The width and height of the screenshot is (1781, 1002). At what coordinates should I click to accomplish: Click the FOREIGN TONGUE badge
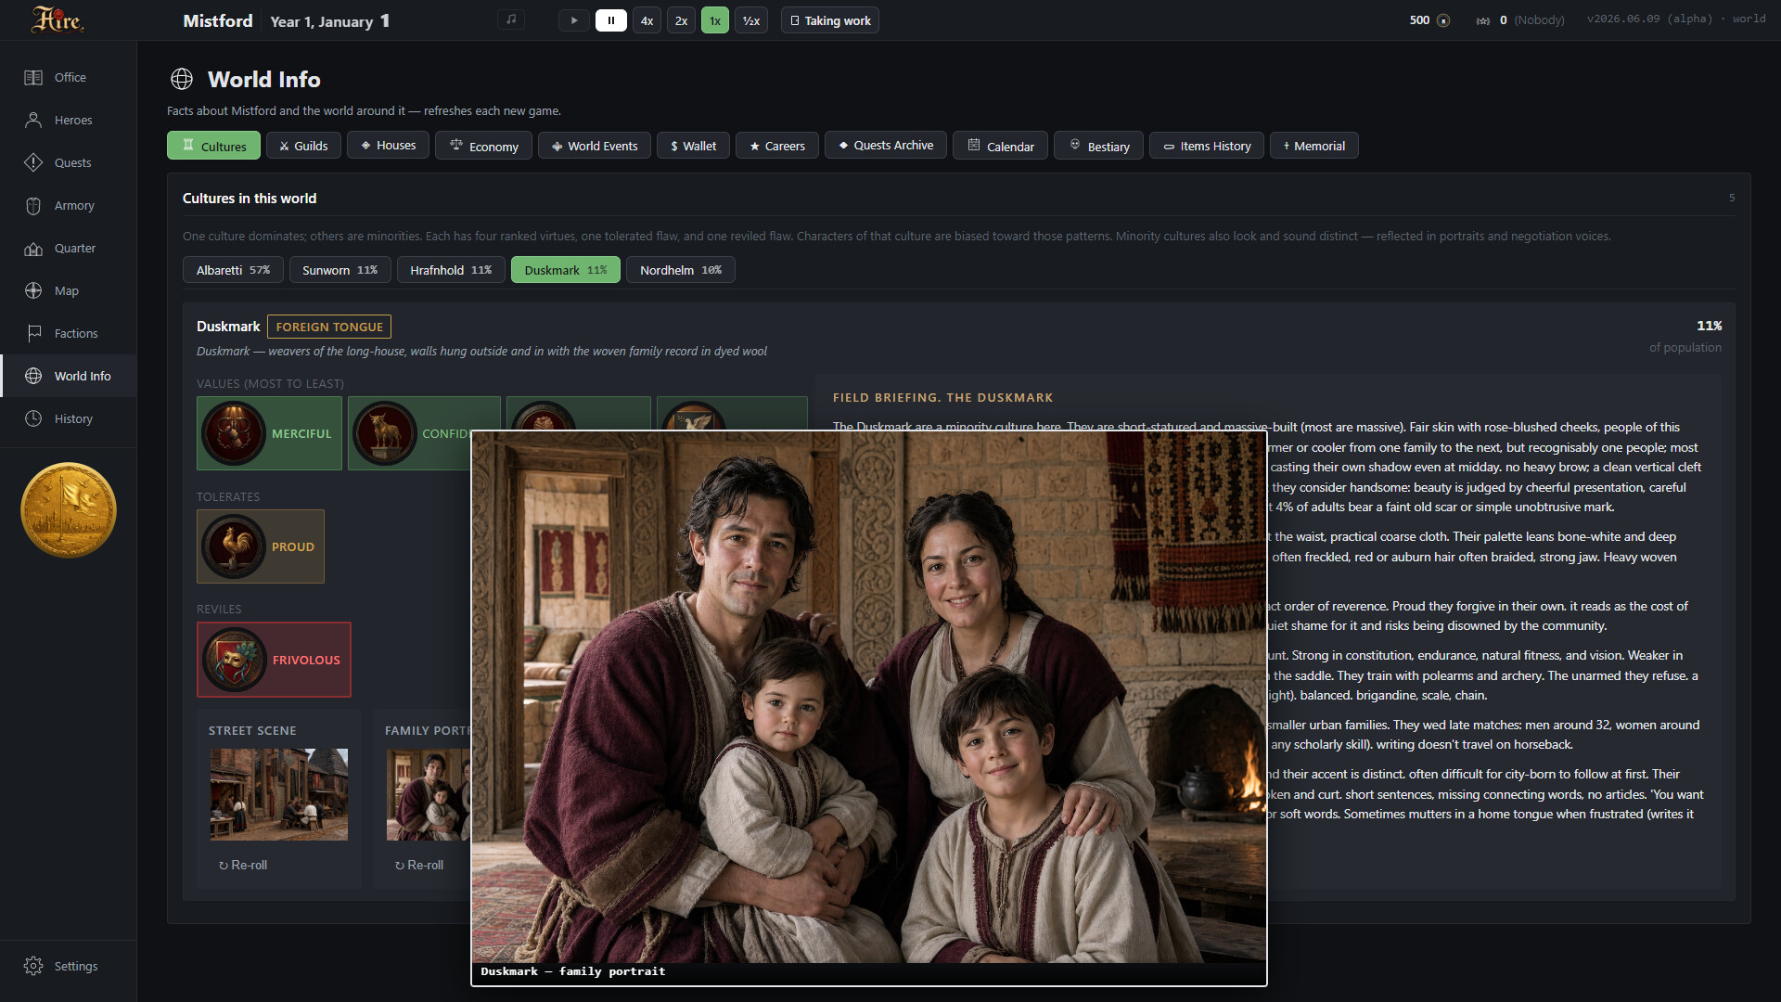pos(329,327)
